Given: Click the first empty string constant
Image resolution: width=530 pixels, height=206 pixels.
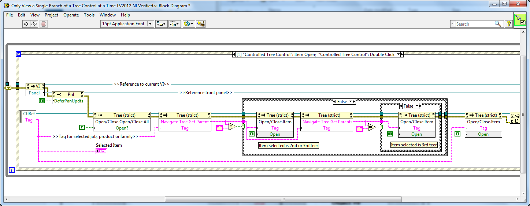Looking at the screenshot, I should click(219, 128).
